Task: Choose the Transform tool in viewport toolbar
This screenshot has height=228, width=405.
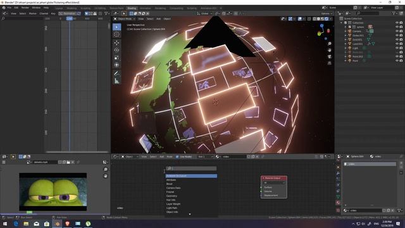Action: (116, 65)
